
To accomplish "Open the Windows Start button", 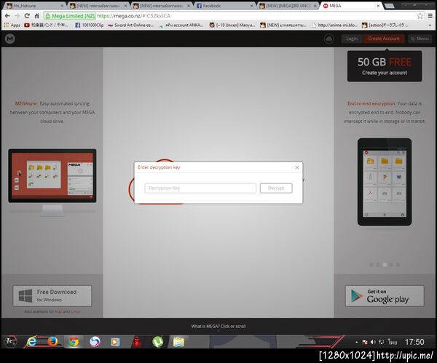I will pyautogui.click(x=11, y=342).
